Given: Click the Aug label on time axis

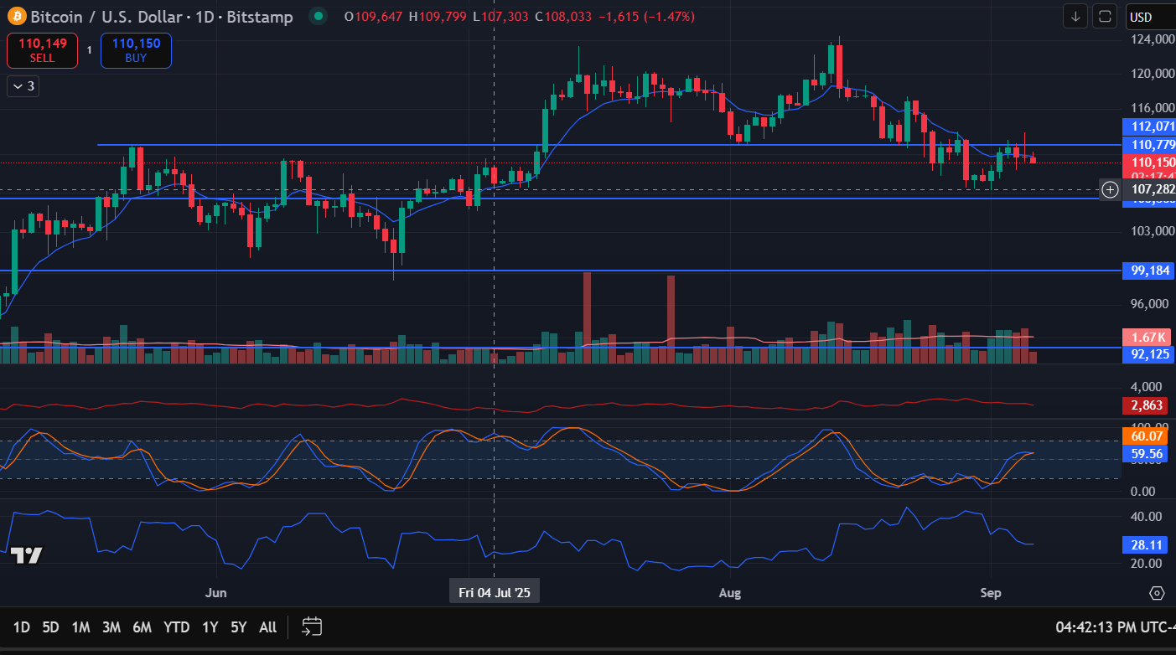Looking at the screenshot, I should coord(730,593).
